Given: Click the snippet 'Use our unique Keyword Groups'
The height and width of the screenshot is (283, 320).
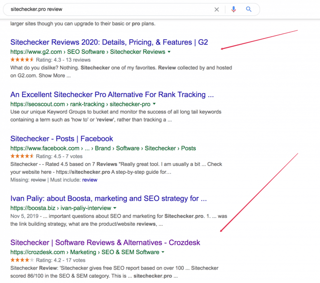Looking at the screenshot, I should pyautogui.click(x=116, y=116).
